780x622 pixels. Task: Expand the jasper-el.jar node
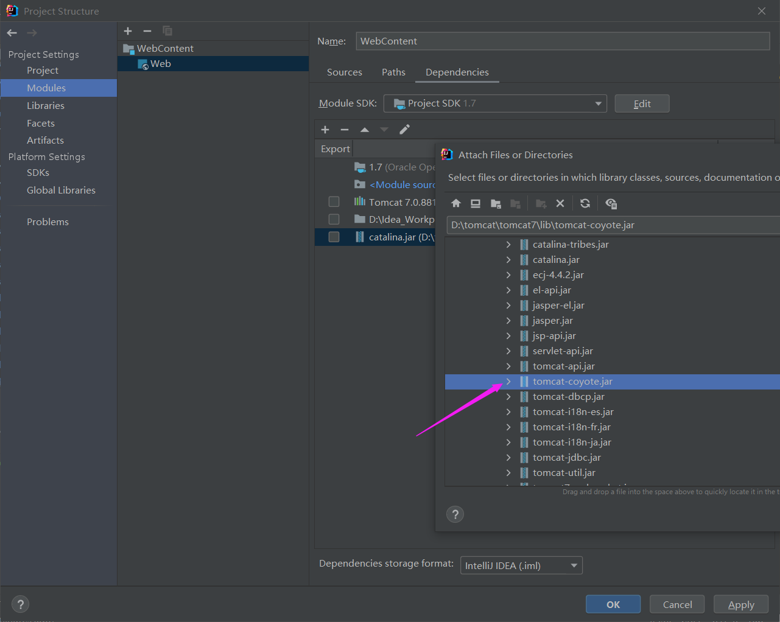tap(508, 306)
